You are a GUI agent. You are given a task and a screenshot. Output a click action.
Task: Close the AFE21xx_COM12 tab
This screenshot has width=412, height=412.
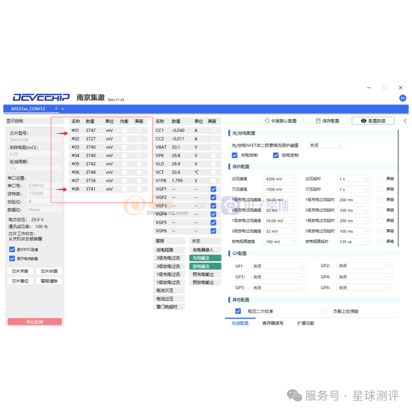tap(56, 109)
